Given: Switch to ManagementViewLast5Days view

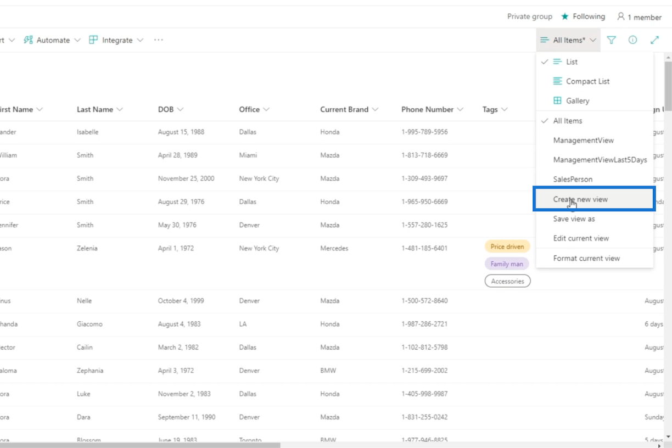Looking at the screenshot, I should [x=595, y=160].
